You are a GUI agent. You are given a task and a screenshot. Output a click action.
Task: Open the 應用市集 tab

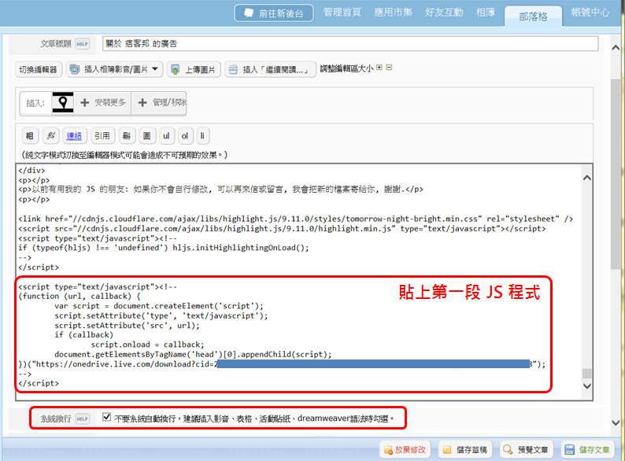click(393, 13)
